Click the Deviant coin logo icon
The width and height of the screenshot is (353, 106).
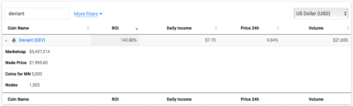(x=14, y=40)
